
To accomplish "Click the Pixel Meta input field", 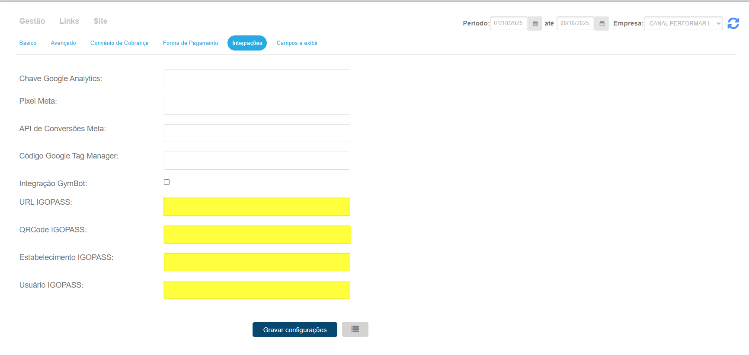I will click(x=257, y=106).
